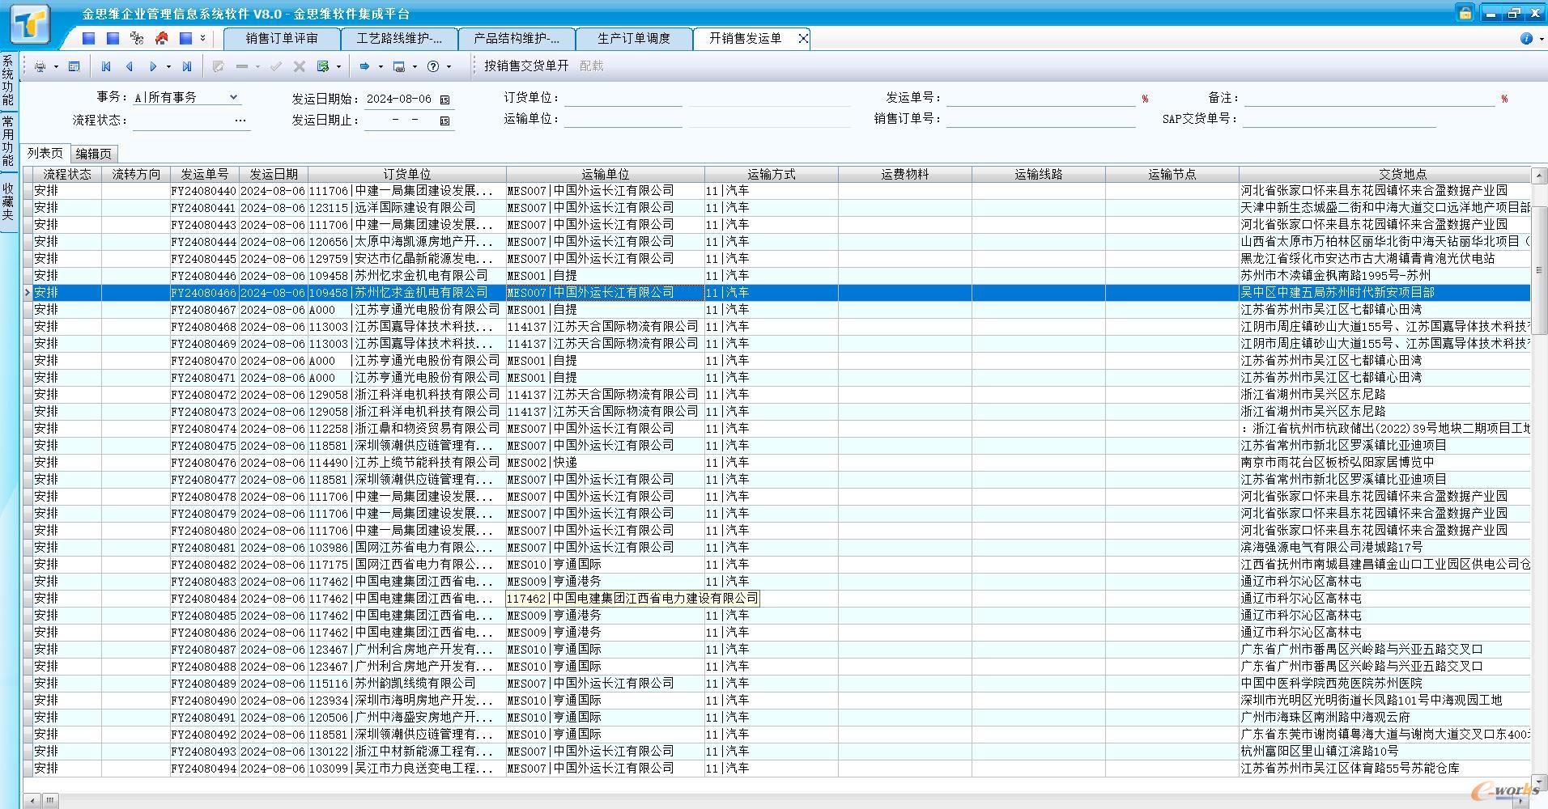Click the print icon in the toolbar
The width and height of the screenshot is (1548, 809).
coord(40,66)
